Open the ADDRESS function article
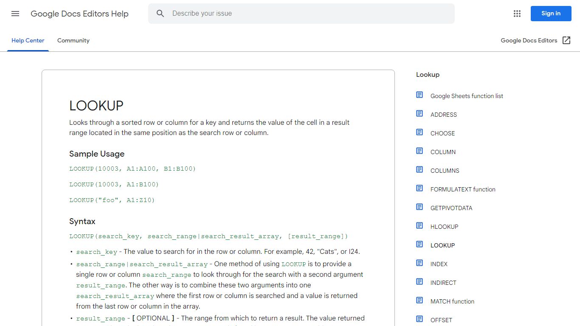Viewport: 580px width, 326px height. (444, 115)
